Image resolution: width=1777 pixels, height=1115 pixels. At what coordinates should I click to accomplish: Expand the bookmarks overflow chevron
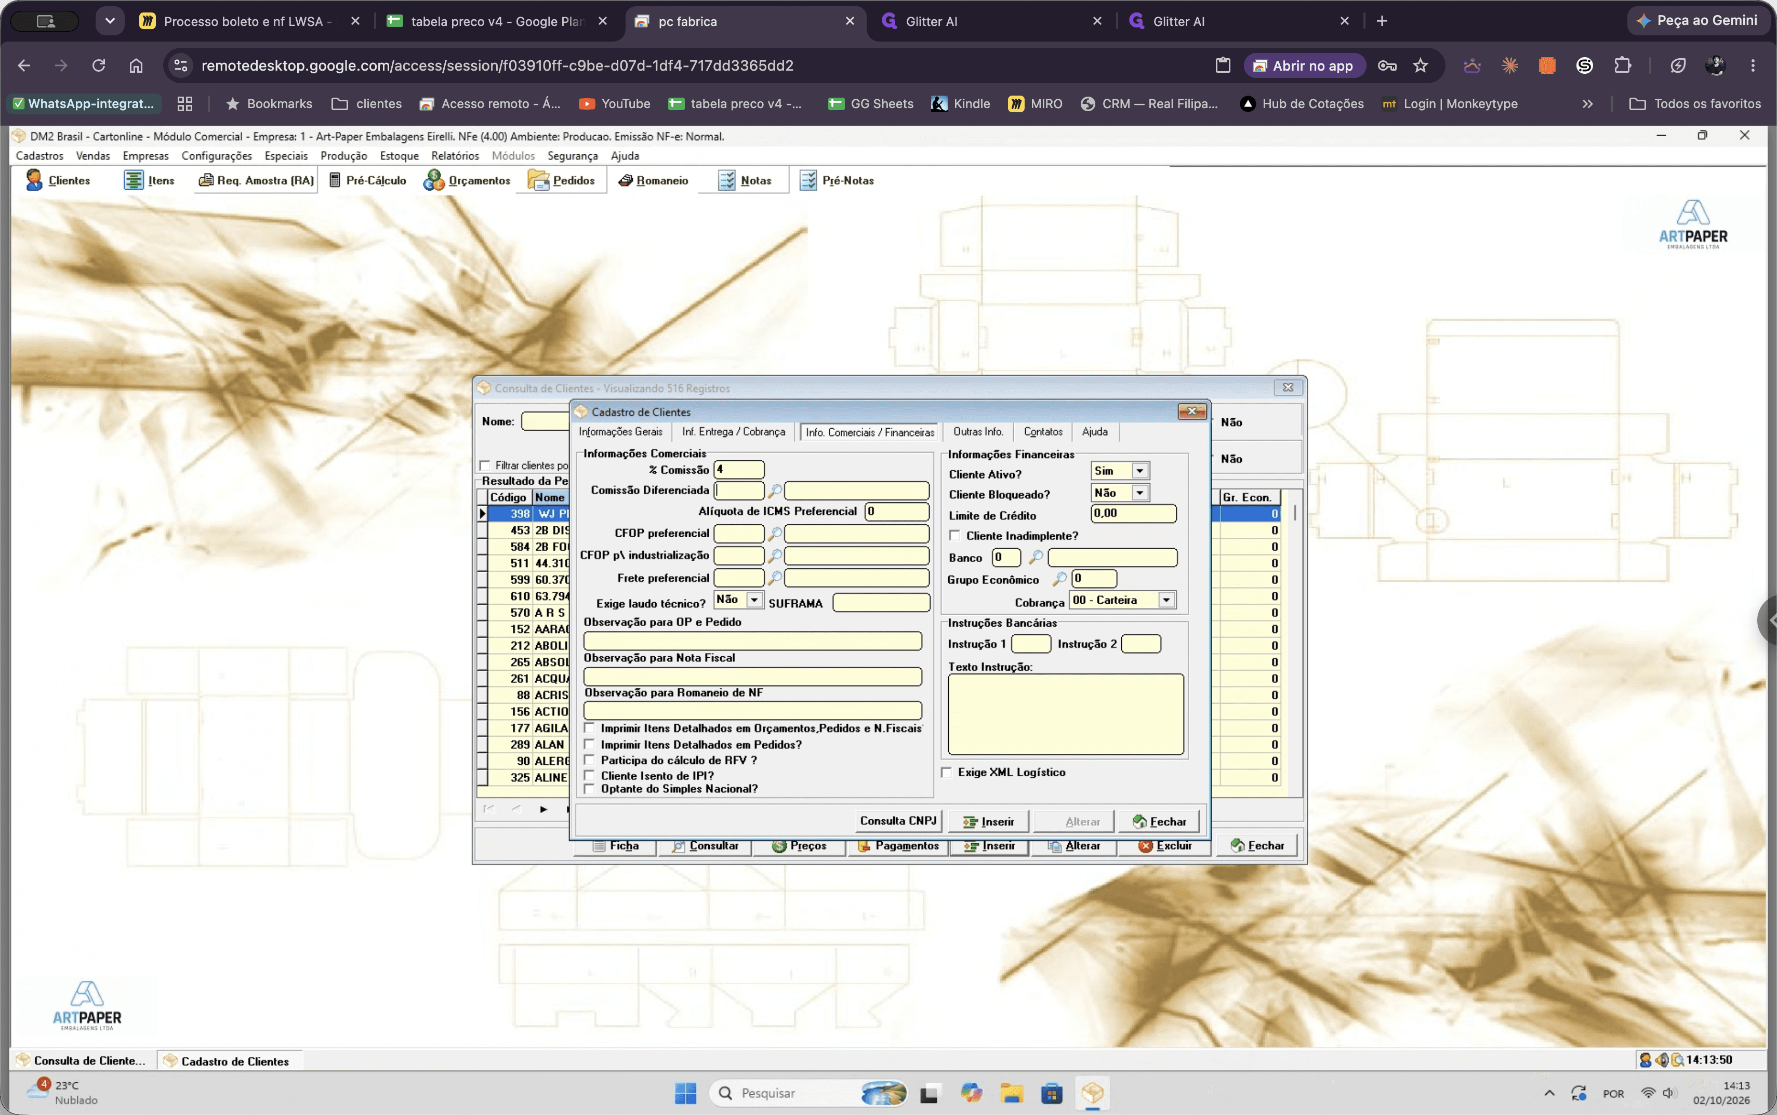1587,104
